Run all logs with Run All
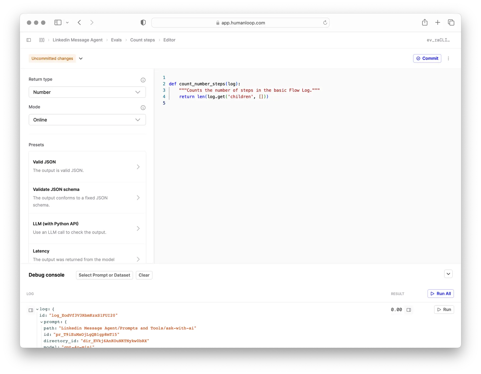 coord(441,293)
